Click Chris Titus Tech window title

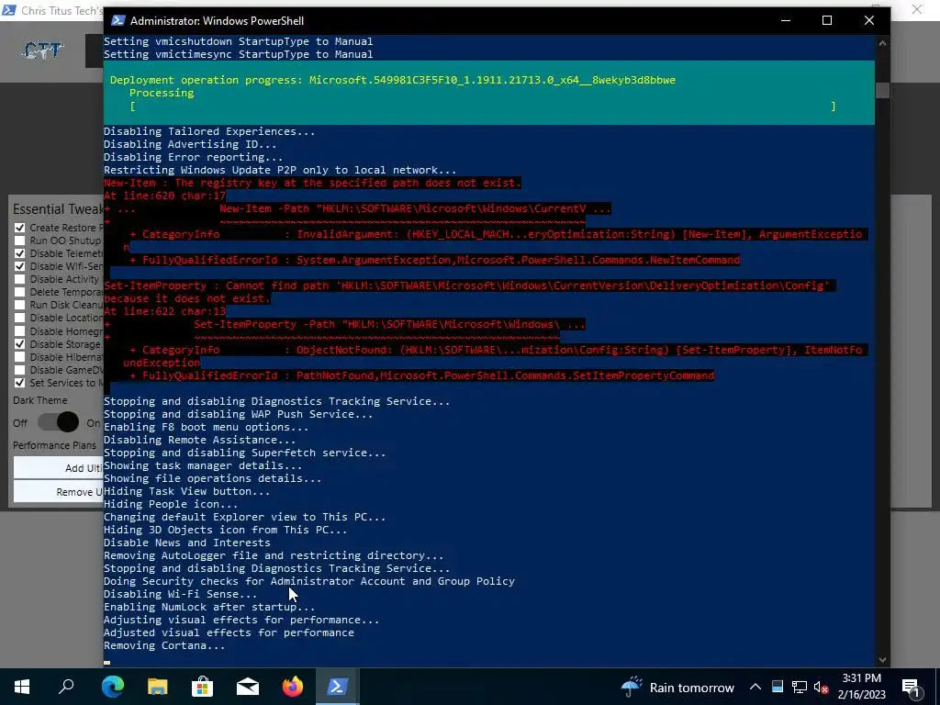click(61, 10)
